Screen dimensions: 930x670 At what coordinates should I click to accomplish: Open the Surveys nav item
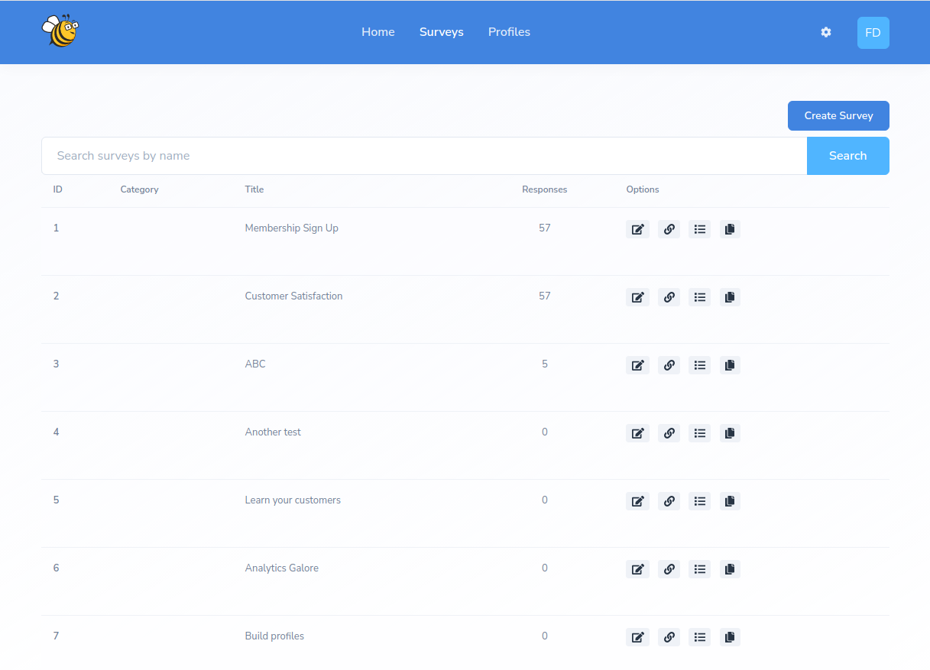tap(442, 32)
